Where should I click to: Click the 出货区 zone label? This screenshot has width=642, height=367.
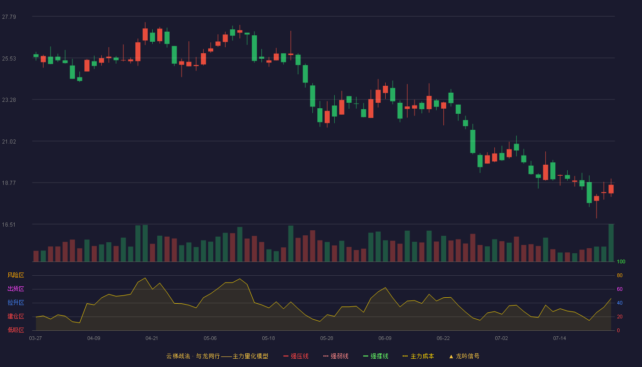coord(16,289)
